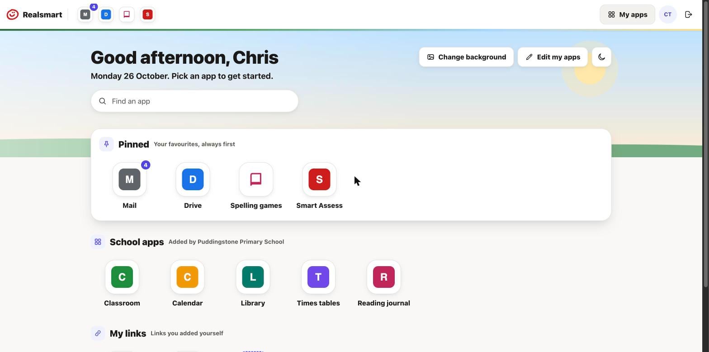Click the My links chain icon
Viewport: 709px width, 352px height.
pos(98,333)
